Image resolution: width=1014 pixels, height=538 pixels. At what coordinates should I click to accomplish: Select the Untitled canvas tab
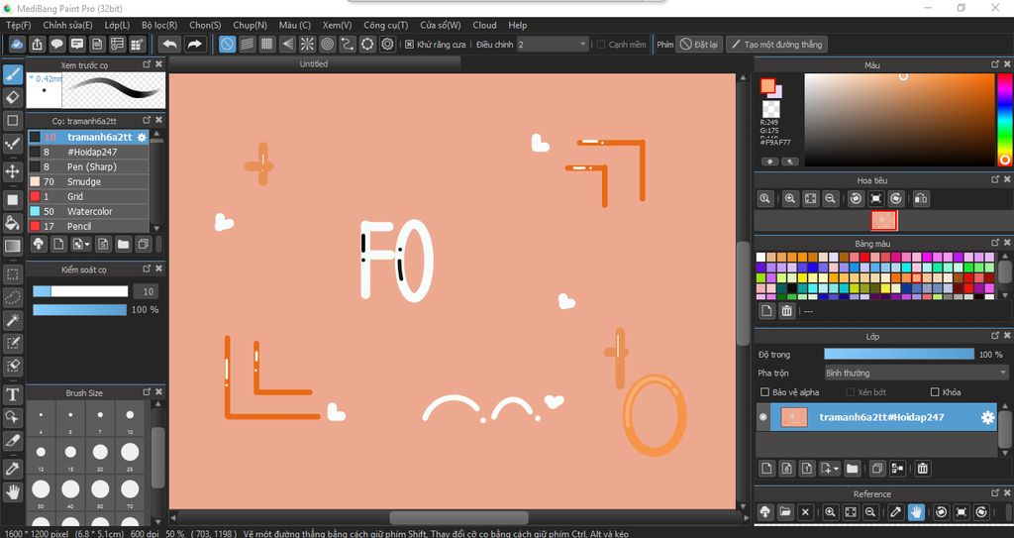314,63
